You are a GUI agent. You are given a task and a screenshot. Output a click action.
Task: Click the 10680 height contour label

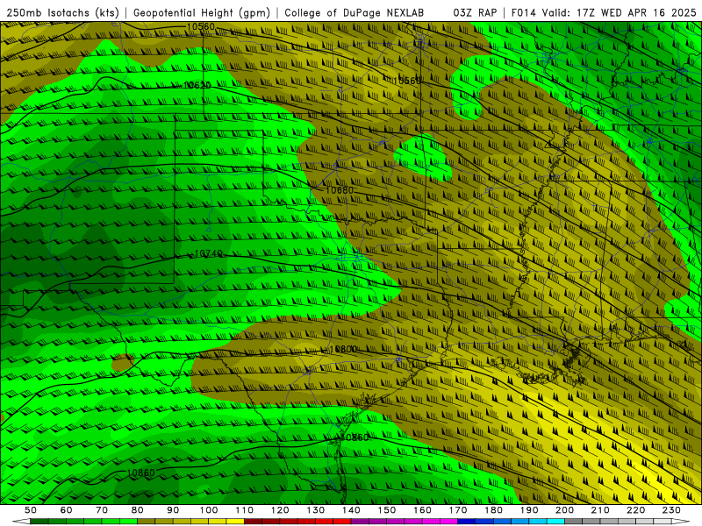(340, 190)
